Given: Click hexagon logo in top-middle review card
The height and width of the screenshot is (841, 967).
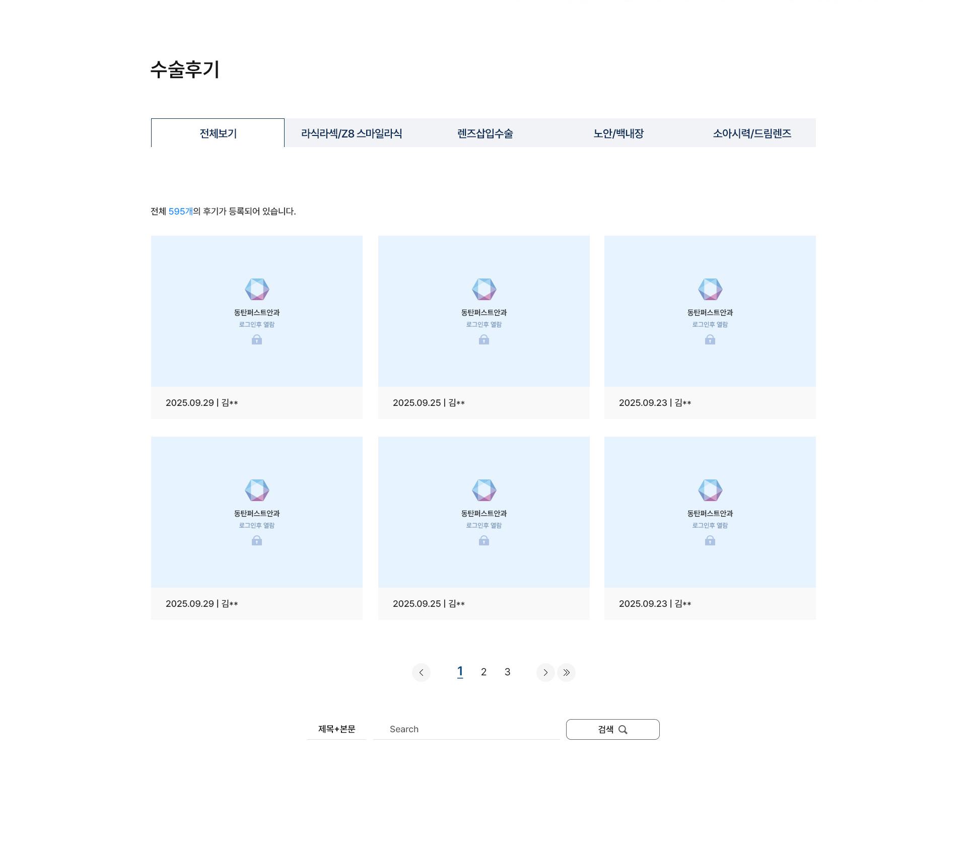Looking at the screenshot, I should [x=484, y=289].
